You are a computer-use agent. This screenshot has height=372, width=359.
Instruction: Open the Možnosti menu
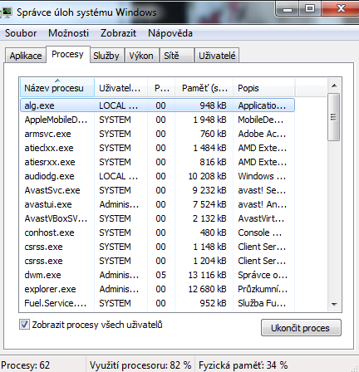(68, 33)
